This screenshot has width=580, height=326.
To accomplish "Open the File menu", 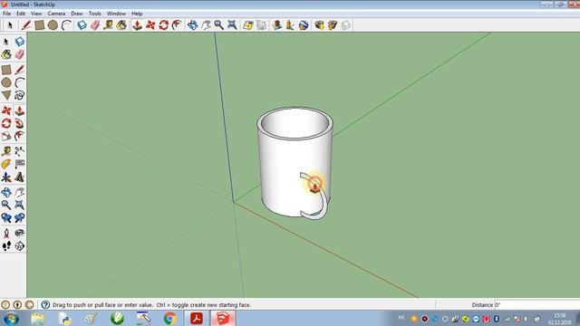I will (6, 14).
